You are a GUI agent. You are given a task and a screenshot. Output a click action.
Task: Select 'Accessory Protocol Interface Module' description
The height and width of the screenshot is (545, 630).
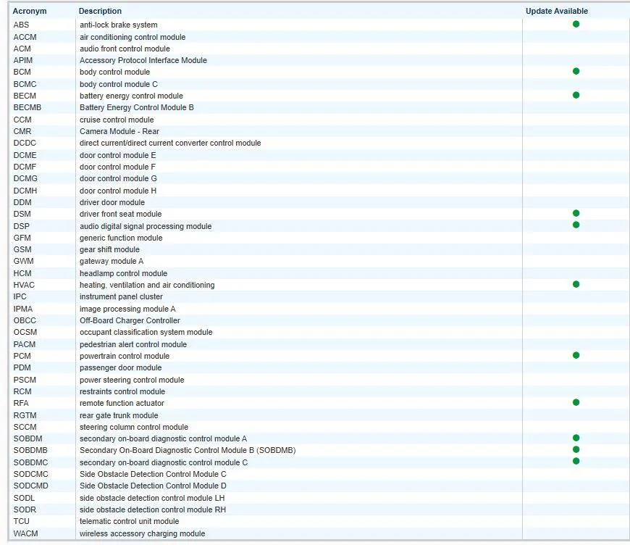point(143,60)
